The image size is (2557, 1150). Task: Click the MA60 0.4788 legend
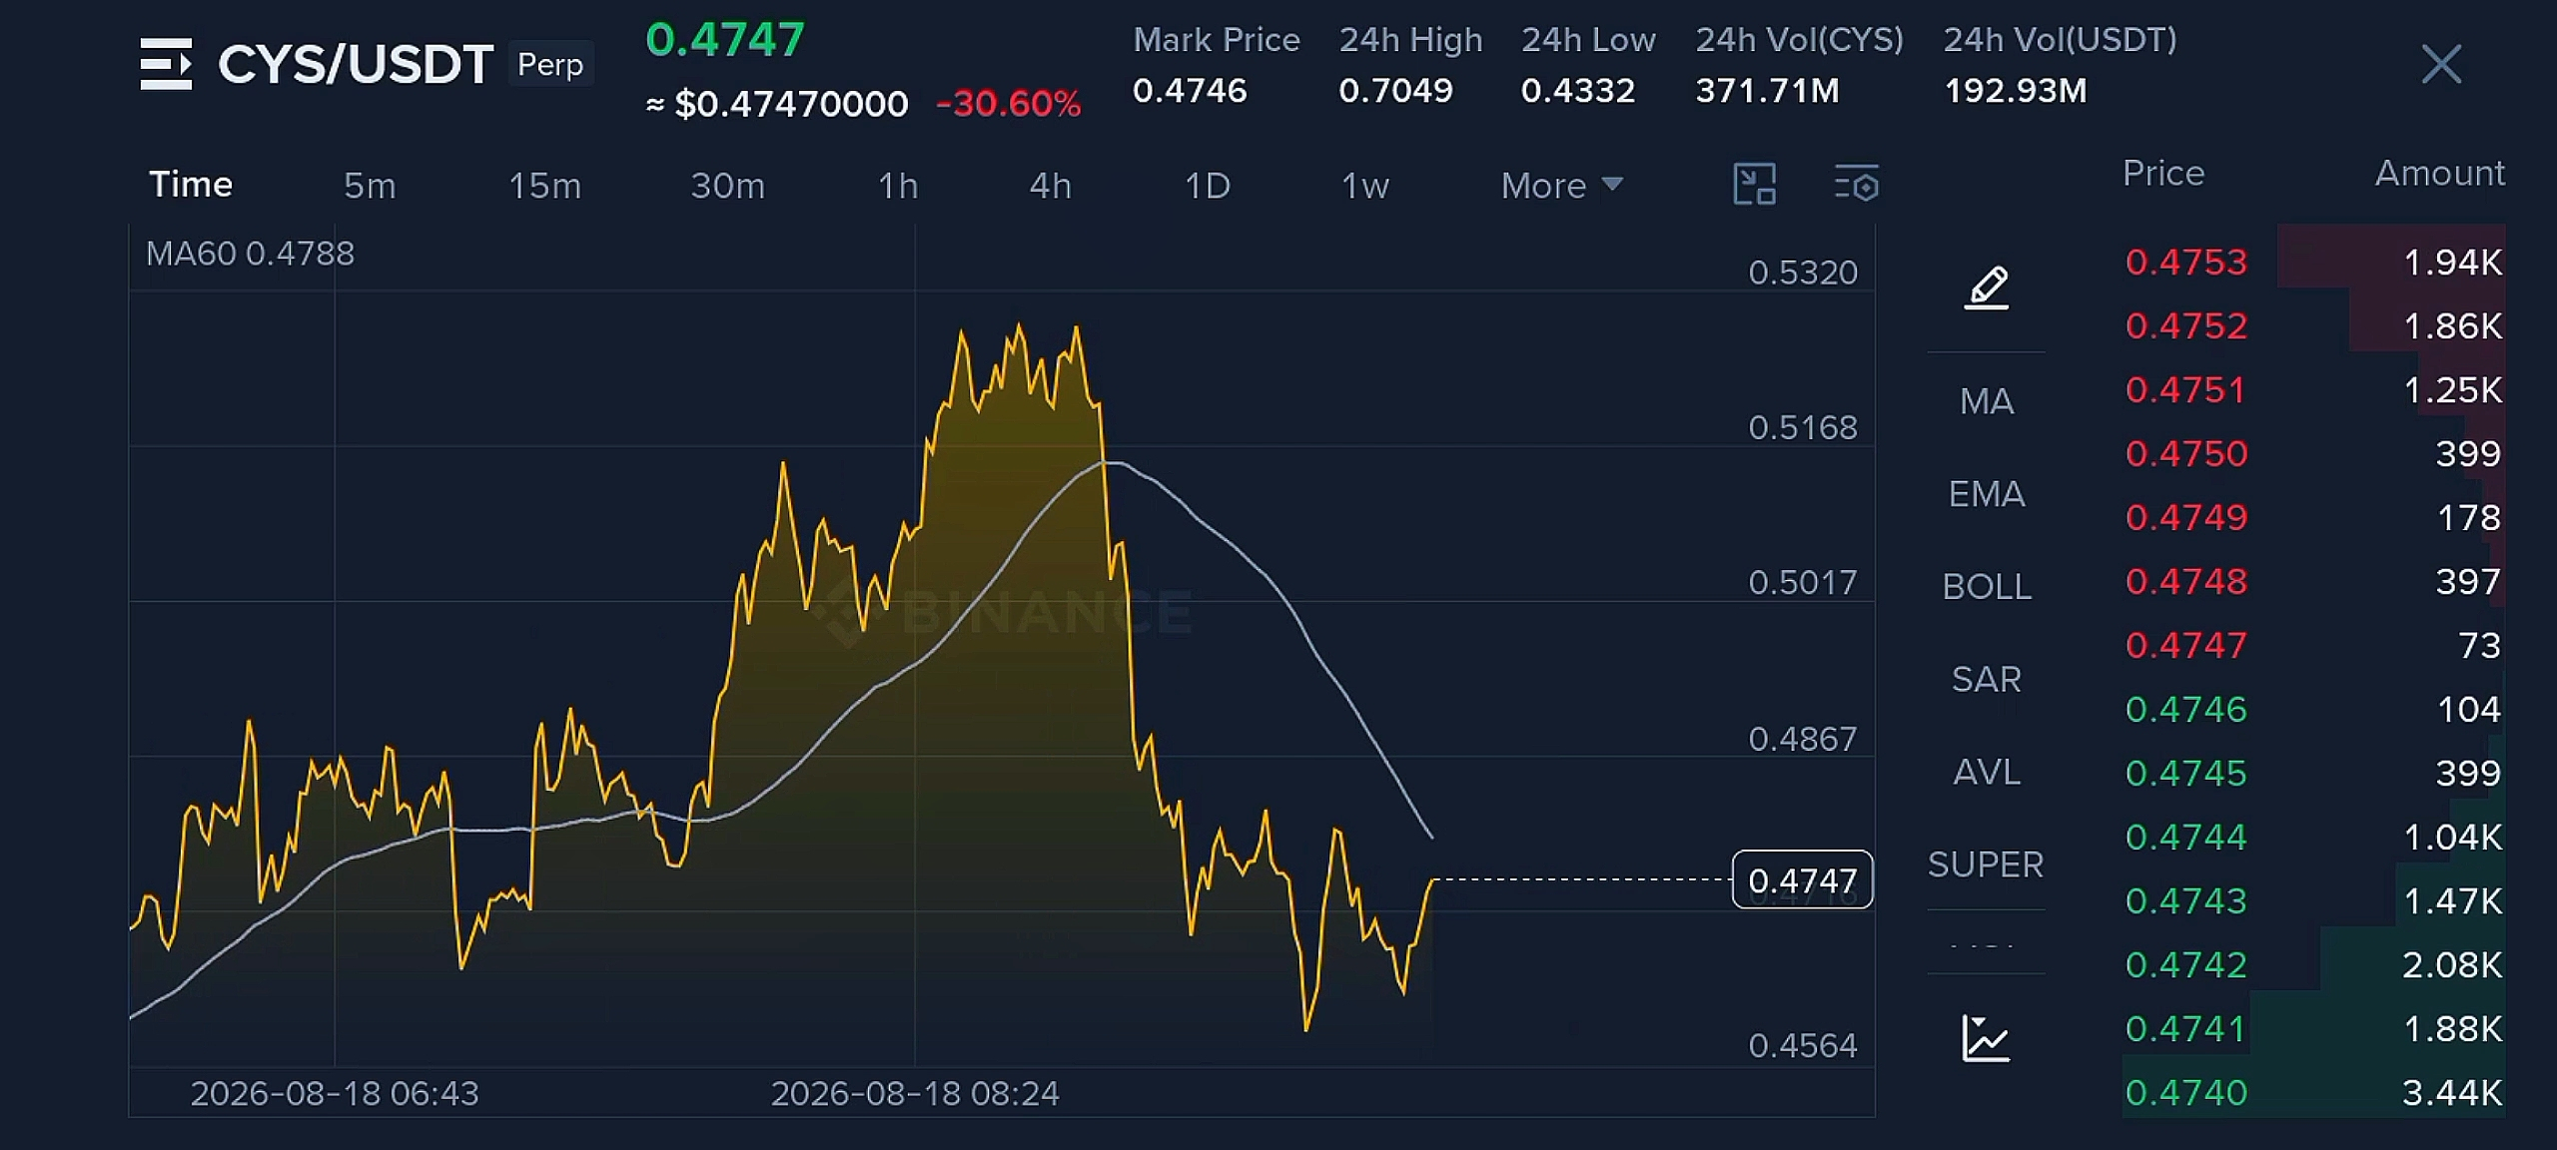(x=250, y=254)
